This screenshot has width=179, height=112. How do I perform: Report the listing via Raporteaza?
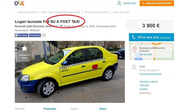click(145, 93)
